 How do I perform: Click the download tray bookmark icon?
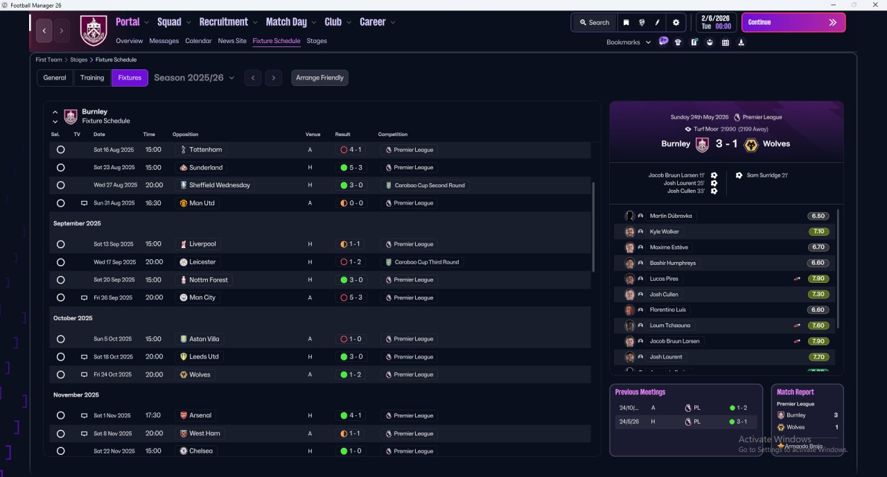pos(741,42)
